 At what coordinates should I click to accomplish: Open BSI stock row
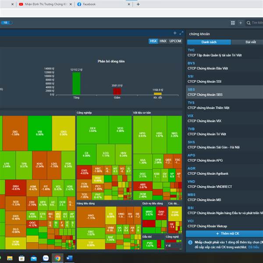(224, 210)
